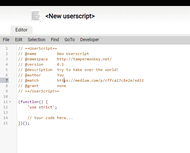Click the @grant key
Viewport: 190px width, 153px height.
point(32,86)
